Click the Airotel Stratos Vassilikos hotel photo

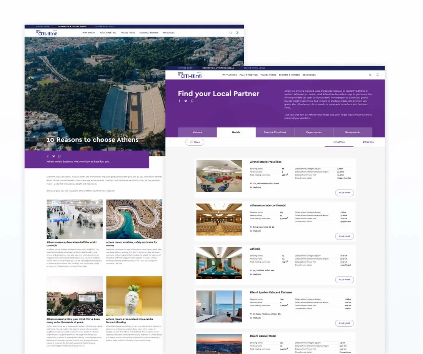point(219,176)
